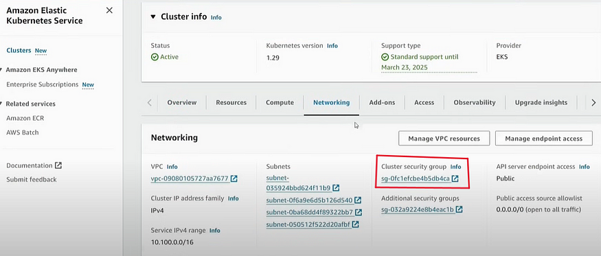Open external icon beside sg-032a9224e8b4eac1b
Screen dimensions: 601x256
(460, 209)
